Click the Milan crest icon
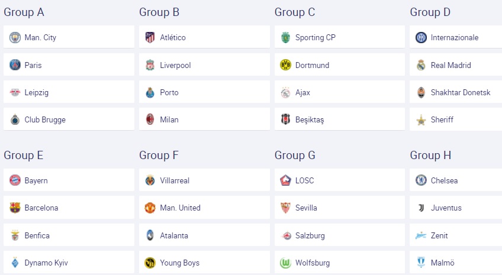This screenshot has height=275, width=502. (x=150, y=119)
